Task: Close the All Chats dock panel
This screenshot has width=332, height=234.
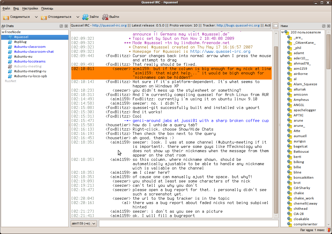Action: [x=66, y=26]
